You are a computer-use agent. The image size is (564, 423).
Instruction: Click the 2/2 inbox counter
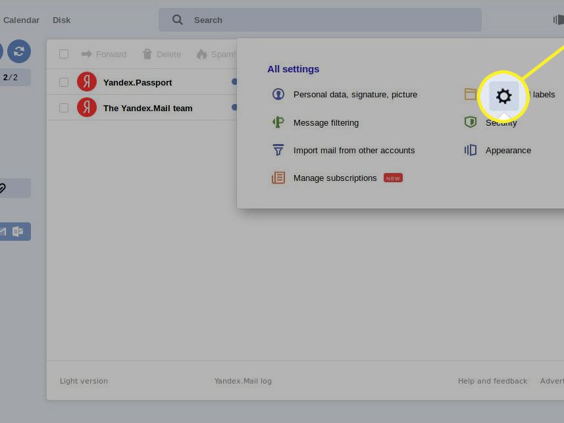pos(10,78)
